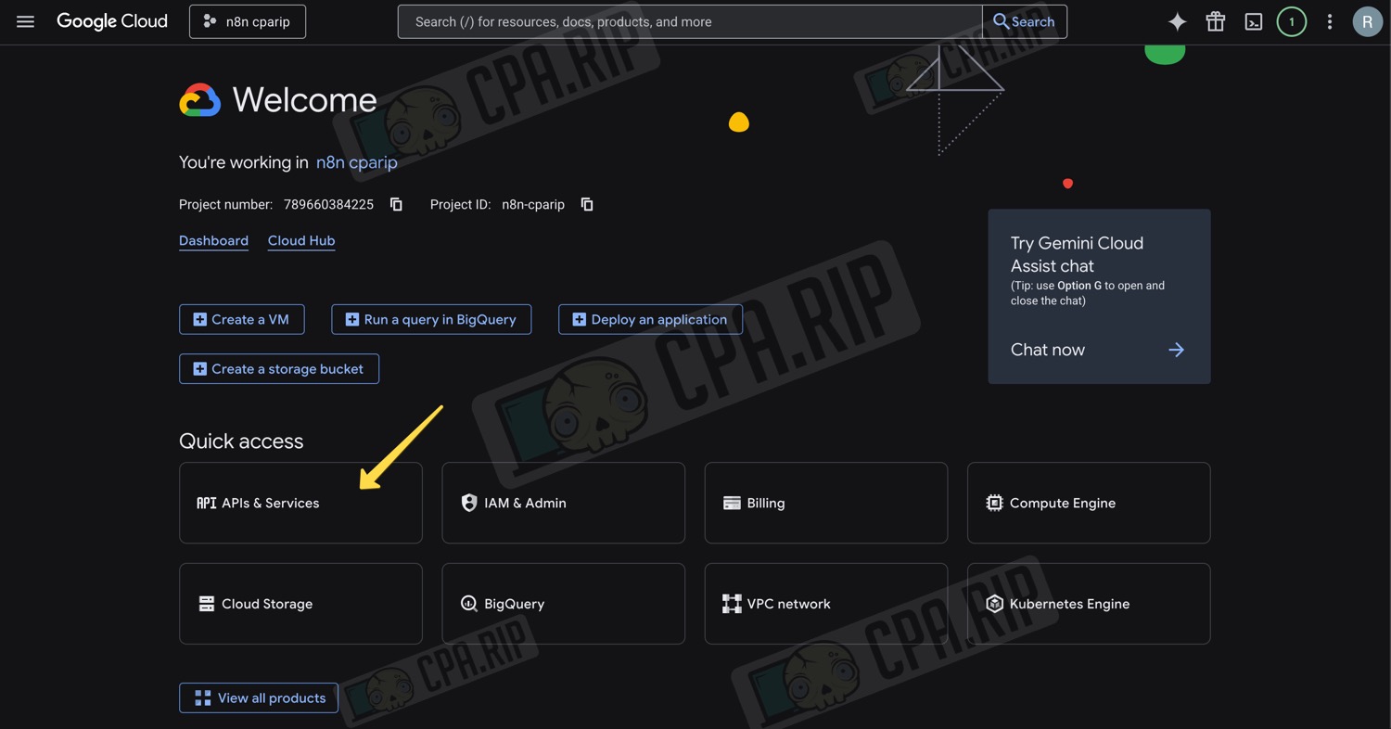Open the main navigation hamburger menu
Viewport: 1391px width, 729px height.
point(25,21)
